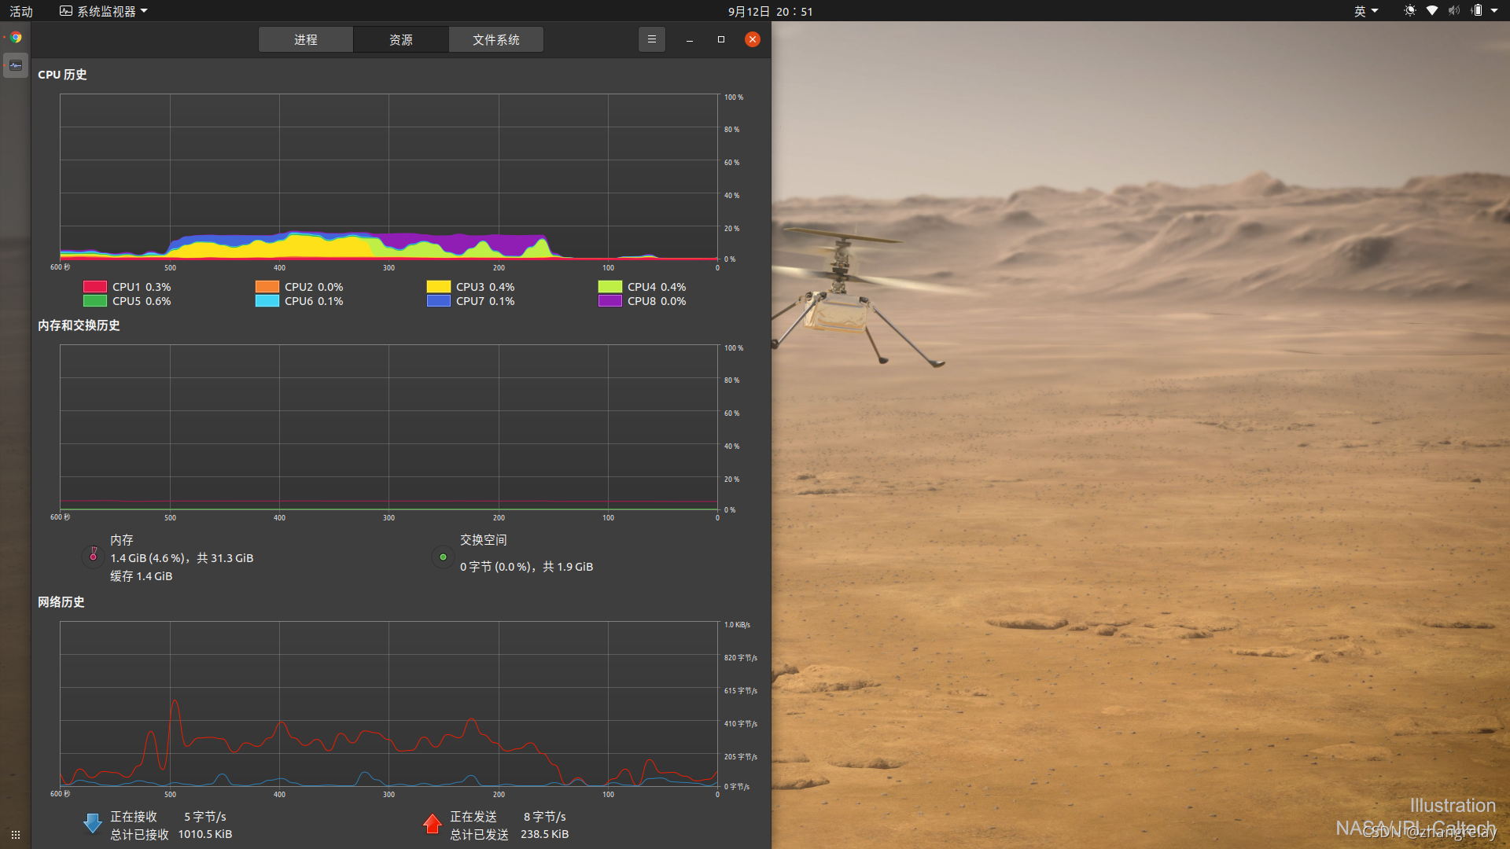
Task: Expand the system status menu arrow
Action: coord(1494,11)
